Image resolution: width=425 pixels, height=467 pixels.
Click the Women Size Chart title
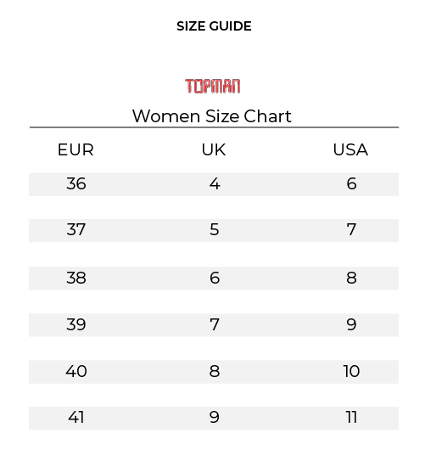click(211, 115)
